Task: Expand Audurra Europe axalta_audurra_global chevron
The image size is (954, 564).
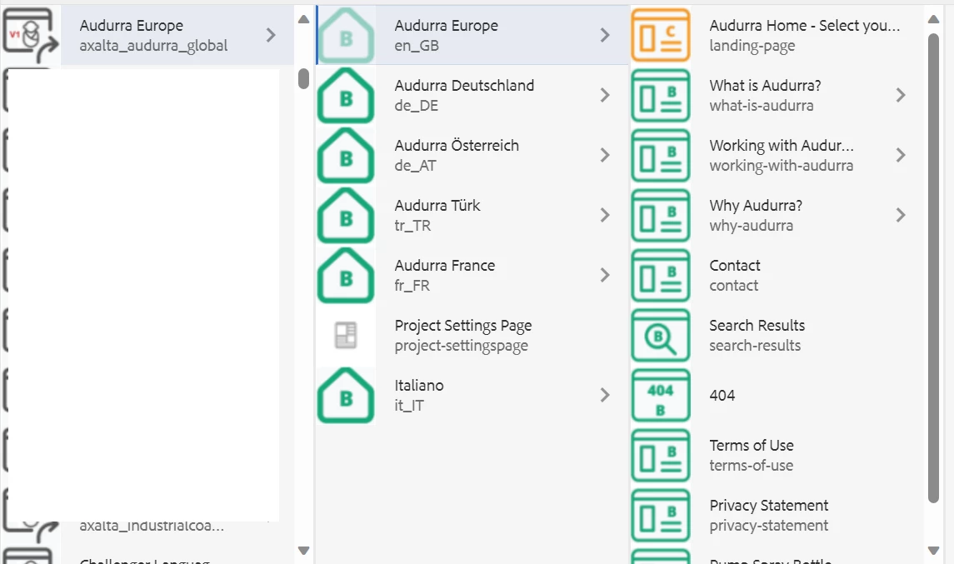Action: (x=271, y=35)
